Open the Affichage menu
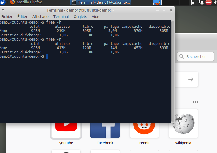 [x=40, y=16]
